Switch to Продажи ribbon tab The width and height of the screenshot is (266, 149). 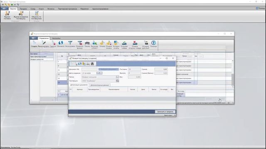tap(23, 9)
